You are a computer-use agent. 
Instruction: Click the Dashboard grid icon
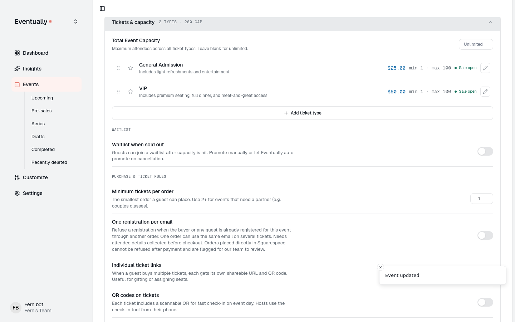(x=17, y=53)
